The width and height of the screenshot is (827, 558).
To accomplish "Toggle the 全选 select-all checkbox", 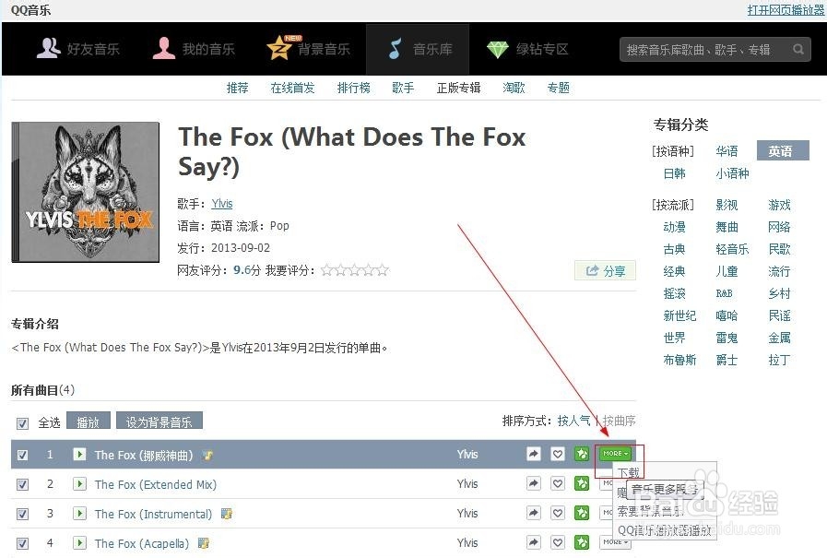I will click(22, 423).
